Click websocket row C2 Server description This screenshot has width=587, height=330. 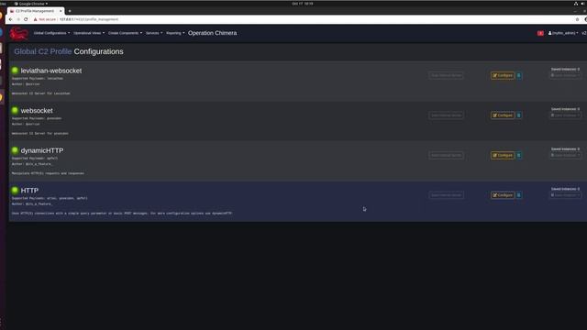[40, 133]
